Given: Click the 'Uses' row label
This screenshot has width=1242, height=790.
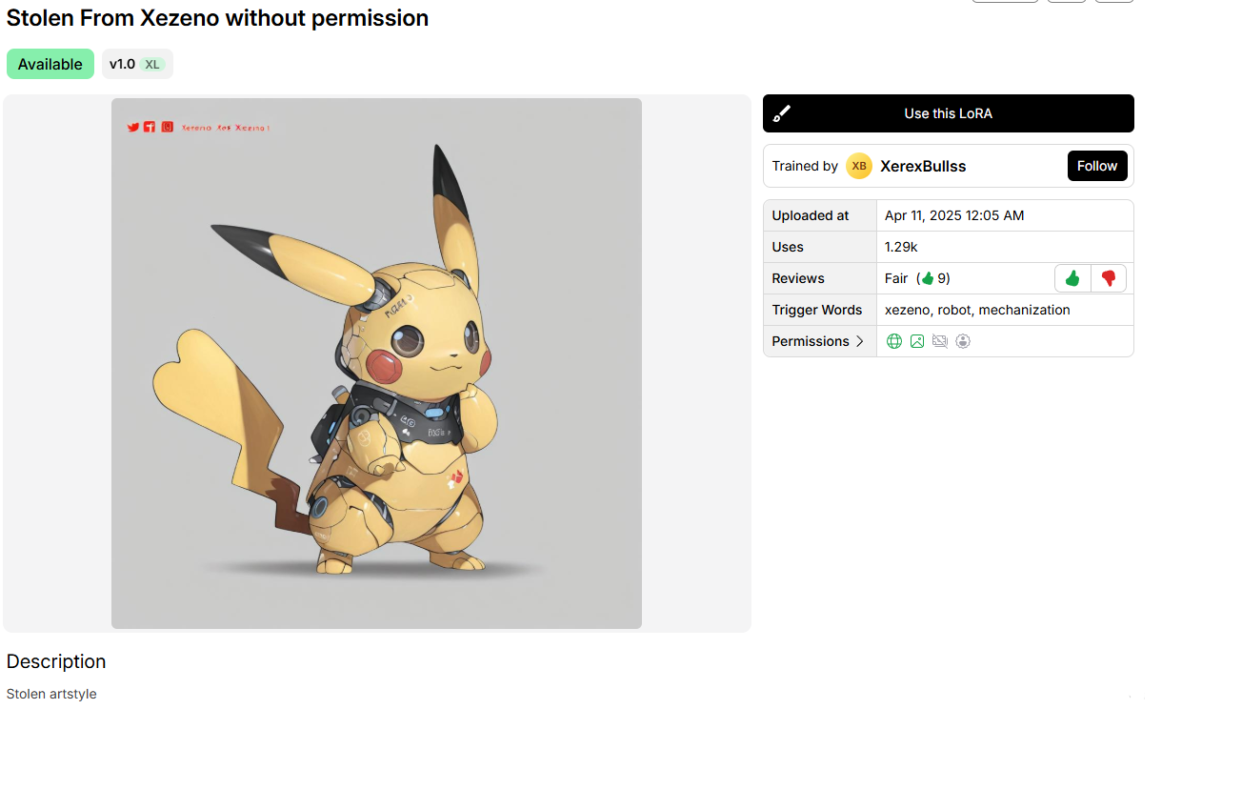Looking at the screenshot, I should 788,247.
